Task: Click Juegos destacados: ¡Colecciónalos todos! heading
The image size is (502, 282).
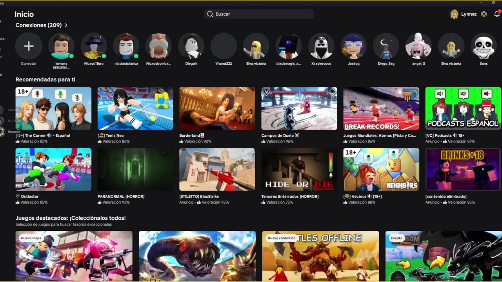Action: [x=71, y=218]
